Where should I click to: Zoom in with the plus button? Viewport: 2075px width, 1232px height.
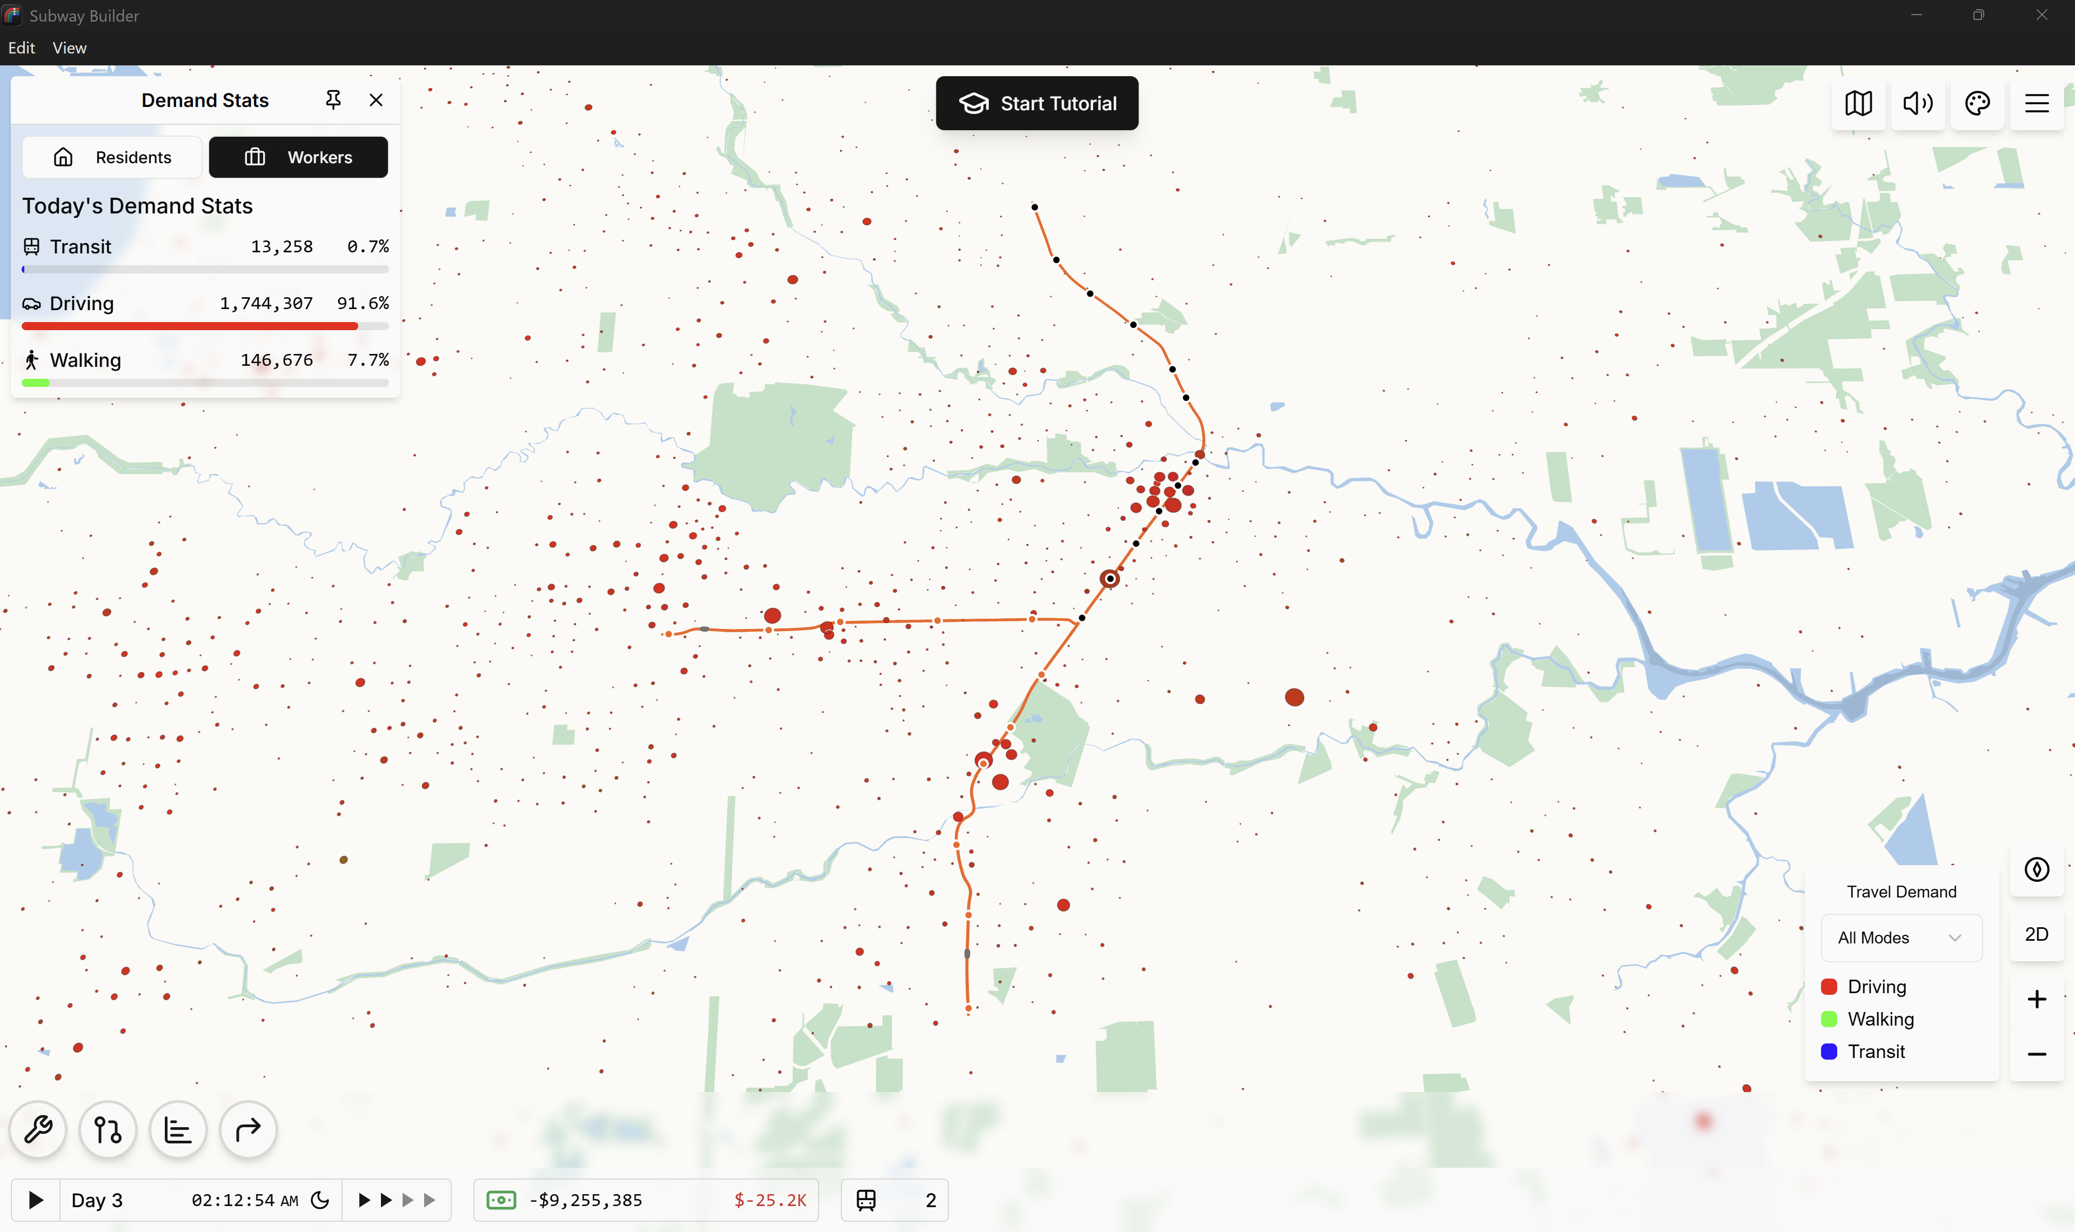2037,999
